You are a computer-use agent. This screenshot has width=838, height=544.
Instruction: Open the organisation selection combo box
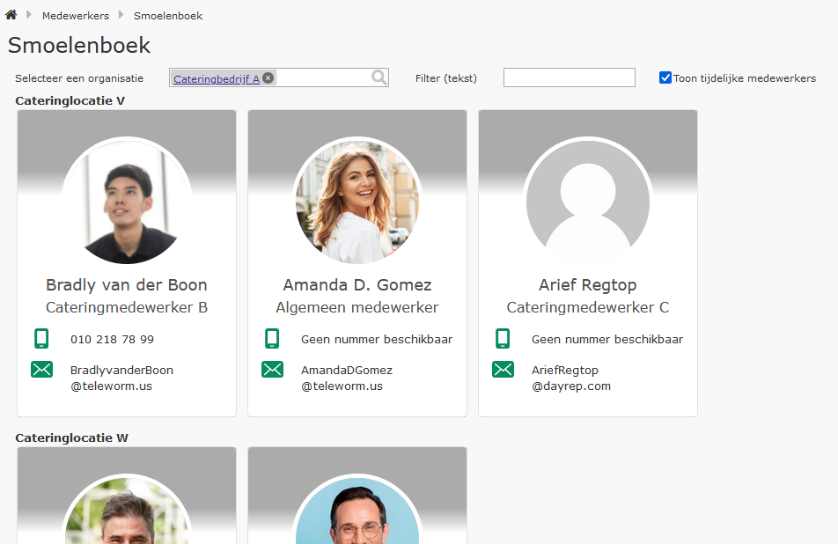point(321,77)
